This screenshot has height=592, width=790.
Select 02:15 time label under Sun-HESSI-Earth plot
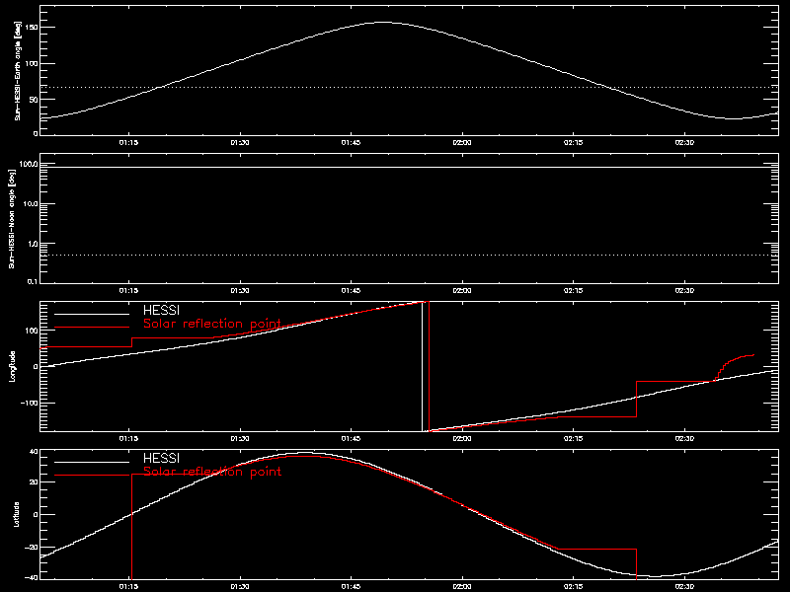point(574,143)
